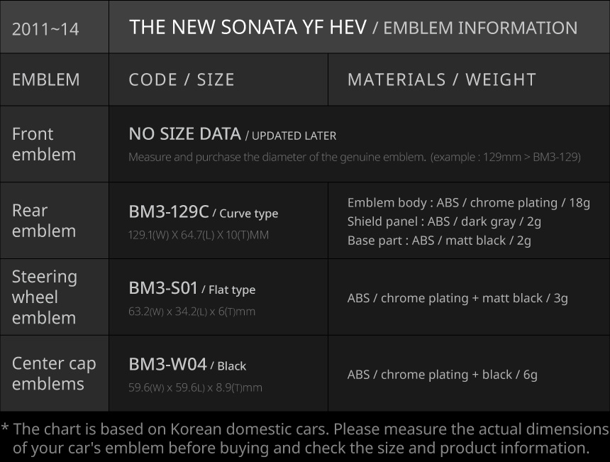Open the BM3-S01 product code
The height and width of the screenshot is (462, 610).
[x=163, y=288]
